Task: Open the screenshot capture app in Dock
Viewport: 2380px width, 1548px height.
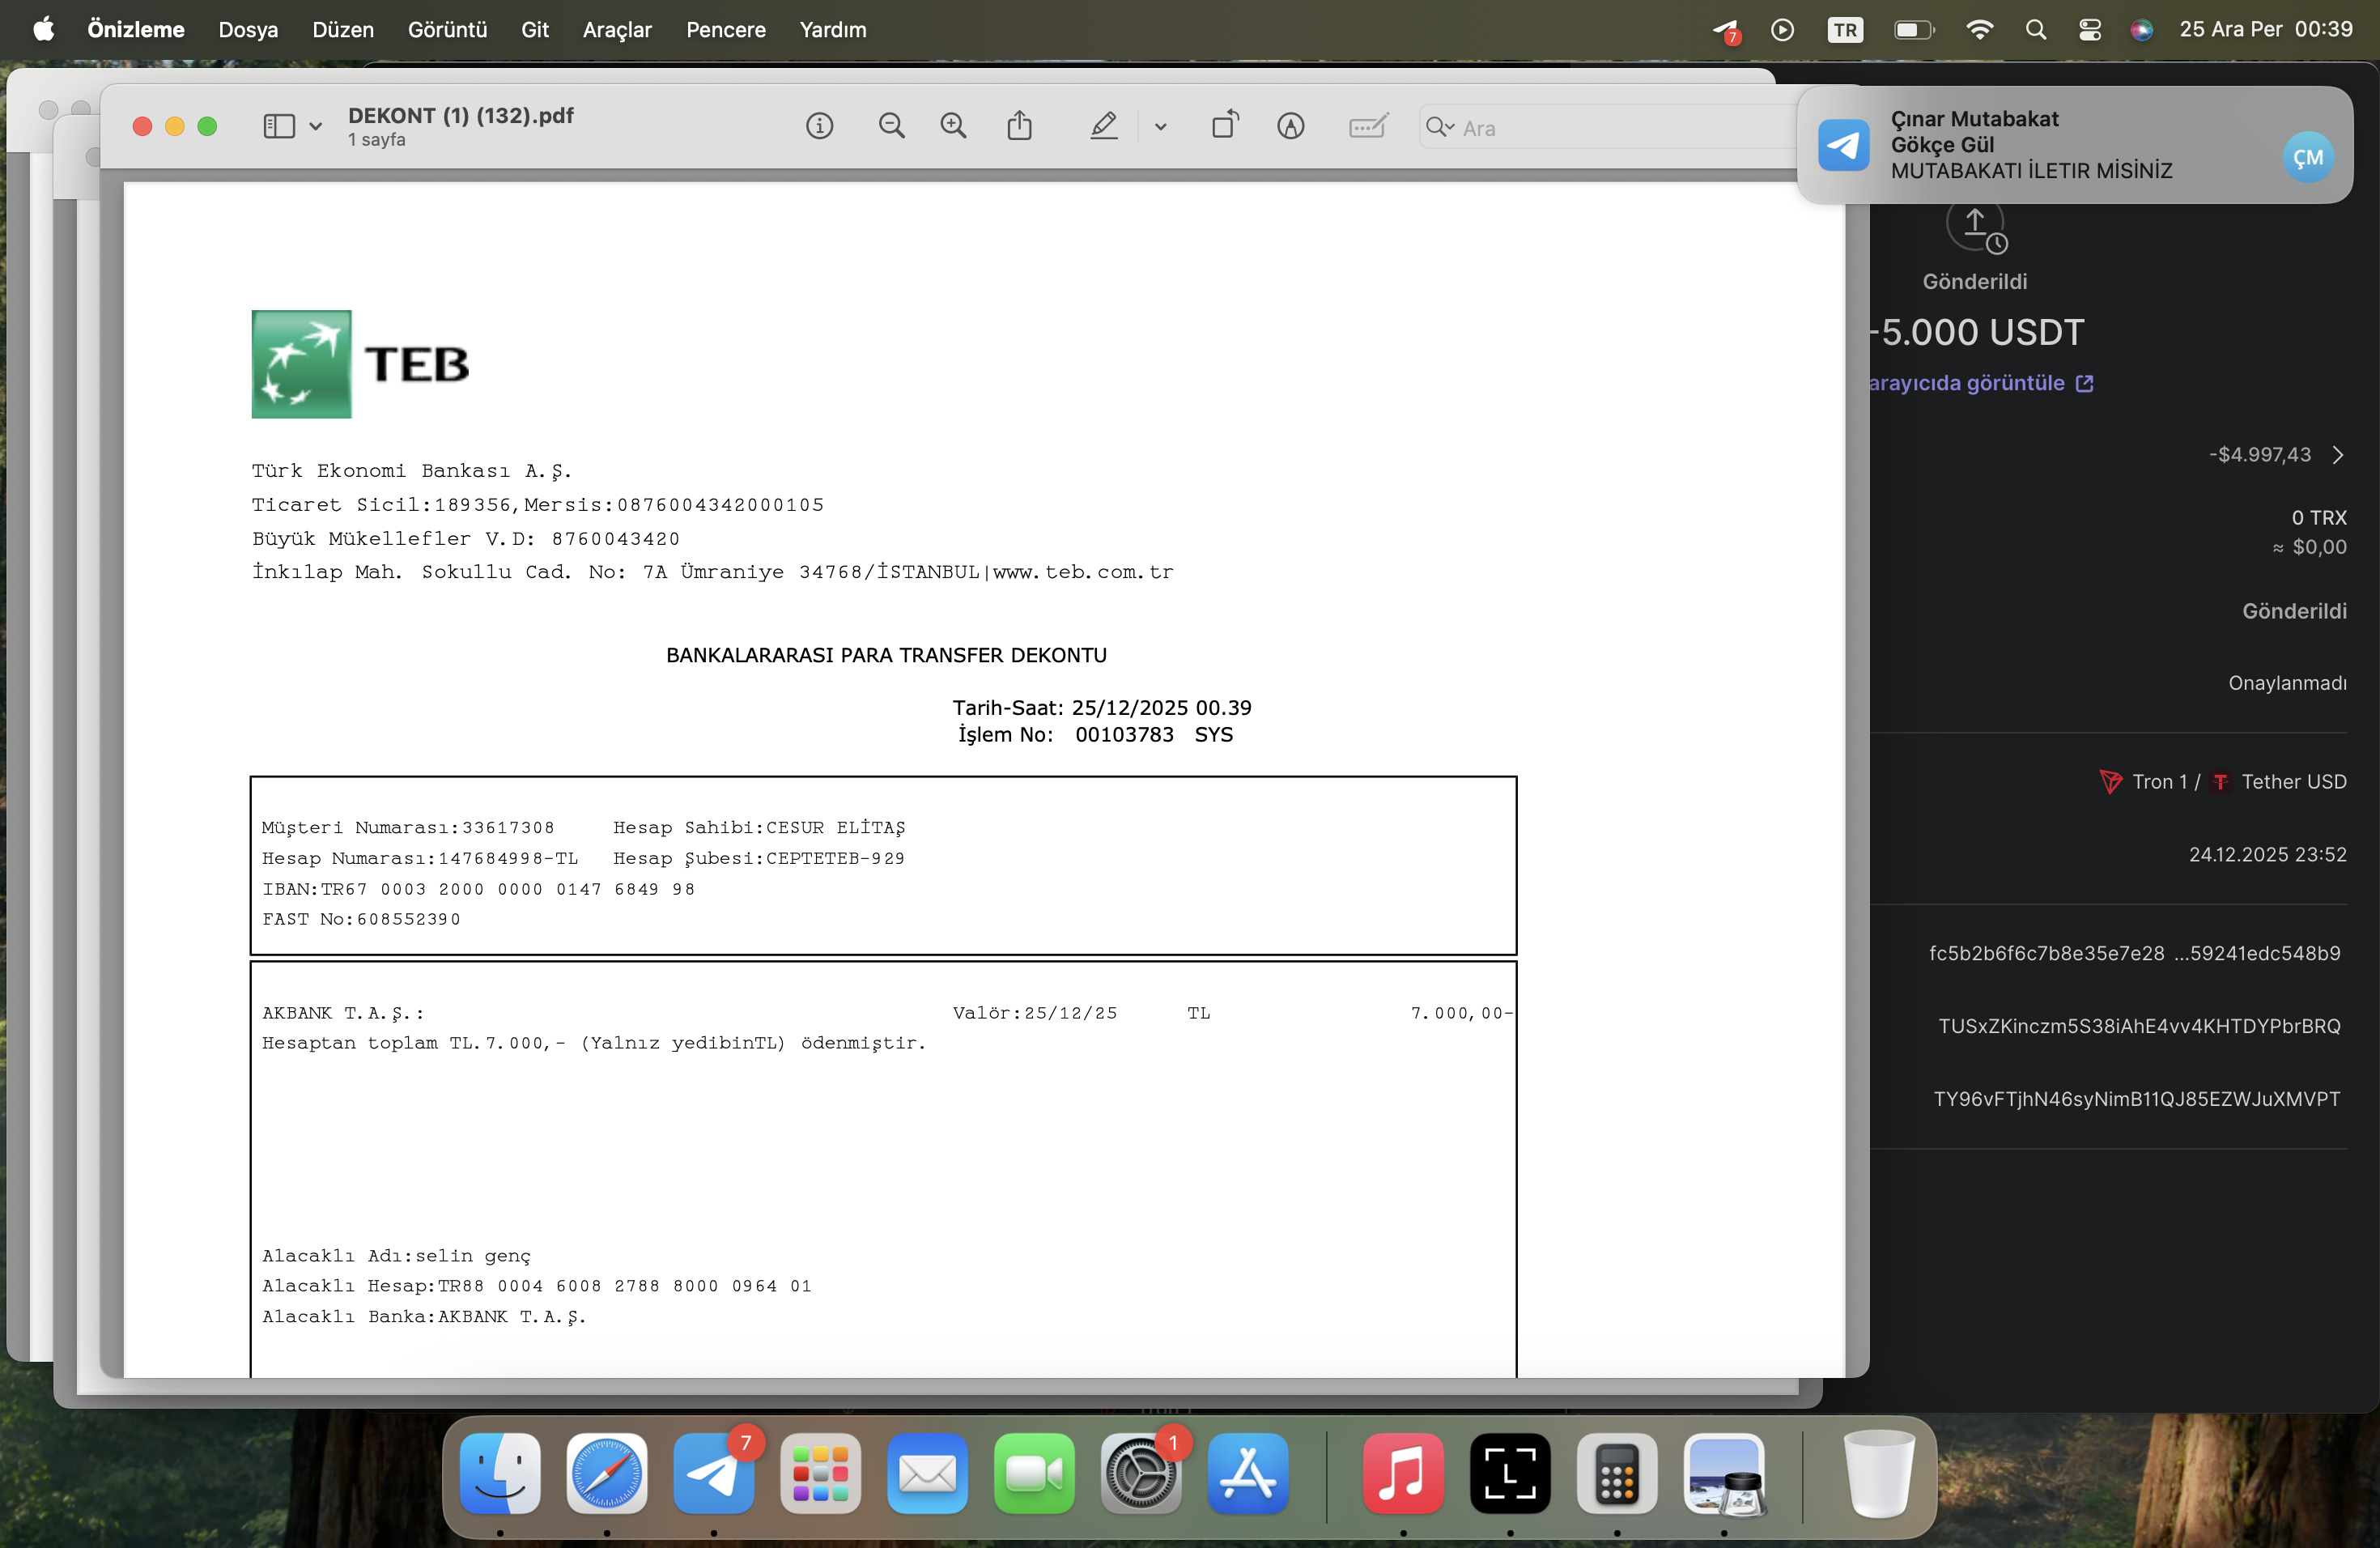Action: tap(1510, 1474)
